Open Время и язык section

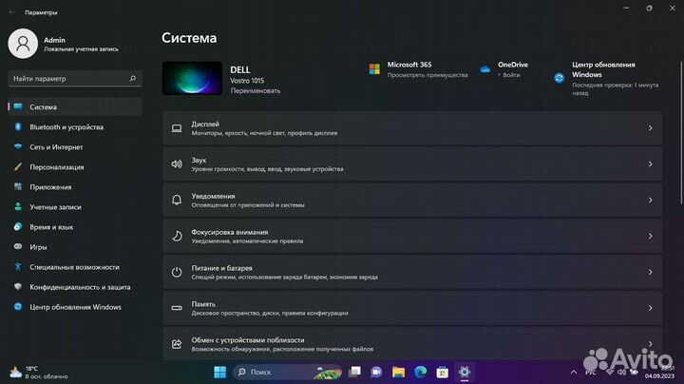(75, 227)
